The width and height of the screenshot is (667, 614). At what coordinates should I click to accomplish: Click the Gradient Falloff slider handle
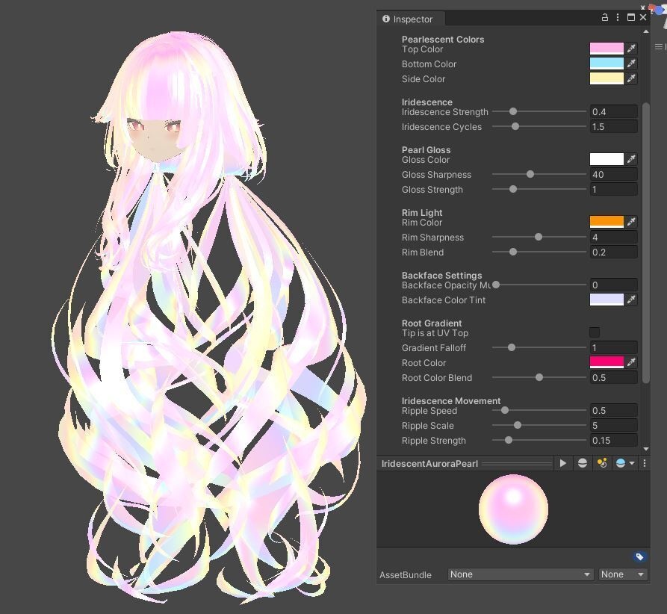coord(512,347)
